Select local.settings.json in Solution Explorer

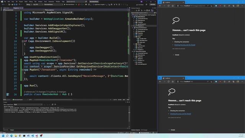142,64
